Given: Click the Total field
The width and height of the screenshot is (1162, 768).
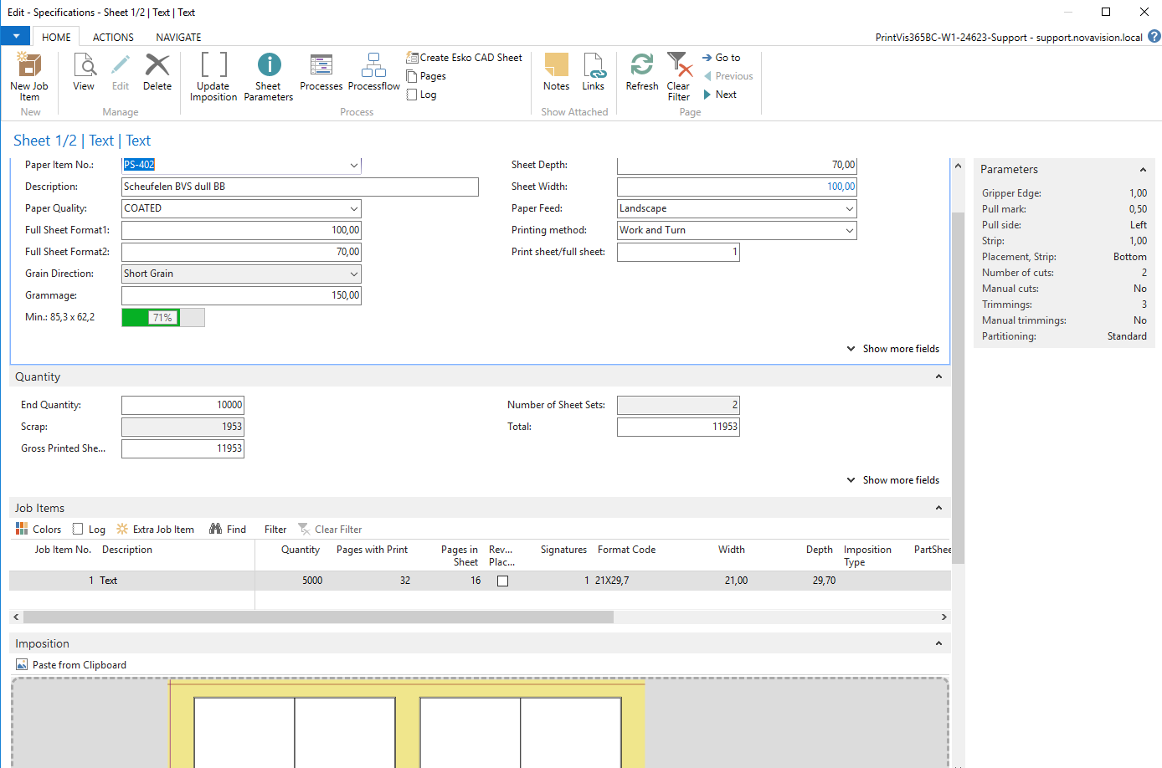Looking at the screenshot, I should coord(678,427).
